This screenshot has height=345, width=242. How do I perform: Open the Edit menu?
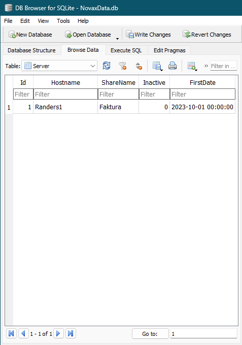pyautogui.click(x=25, y=21)
